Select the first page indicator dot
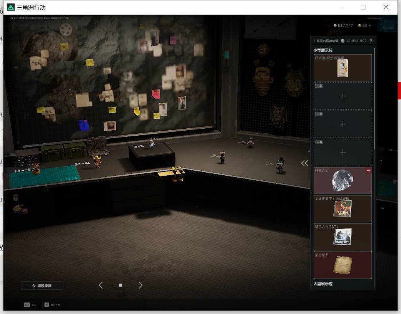This screenshot has width=401, height=314. (x=115, y=285)
